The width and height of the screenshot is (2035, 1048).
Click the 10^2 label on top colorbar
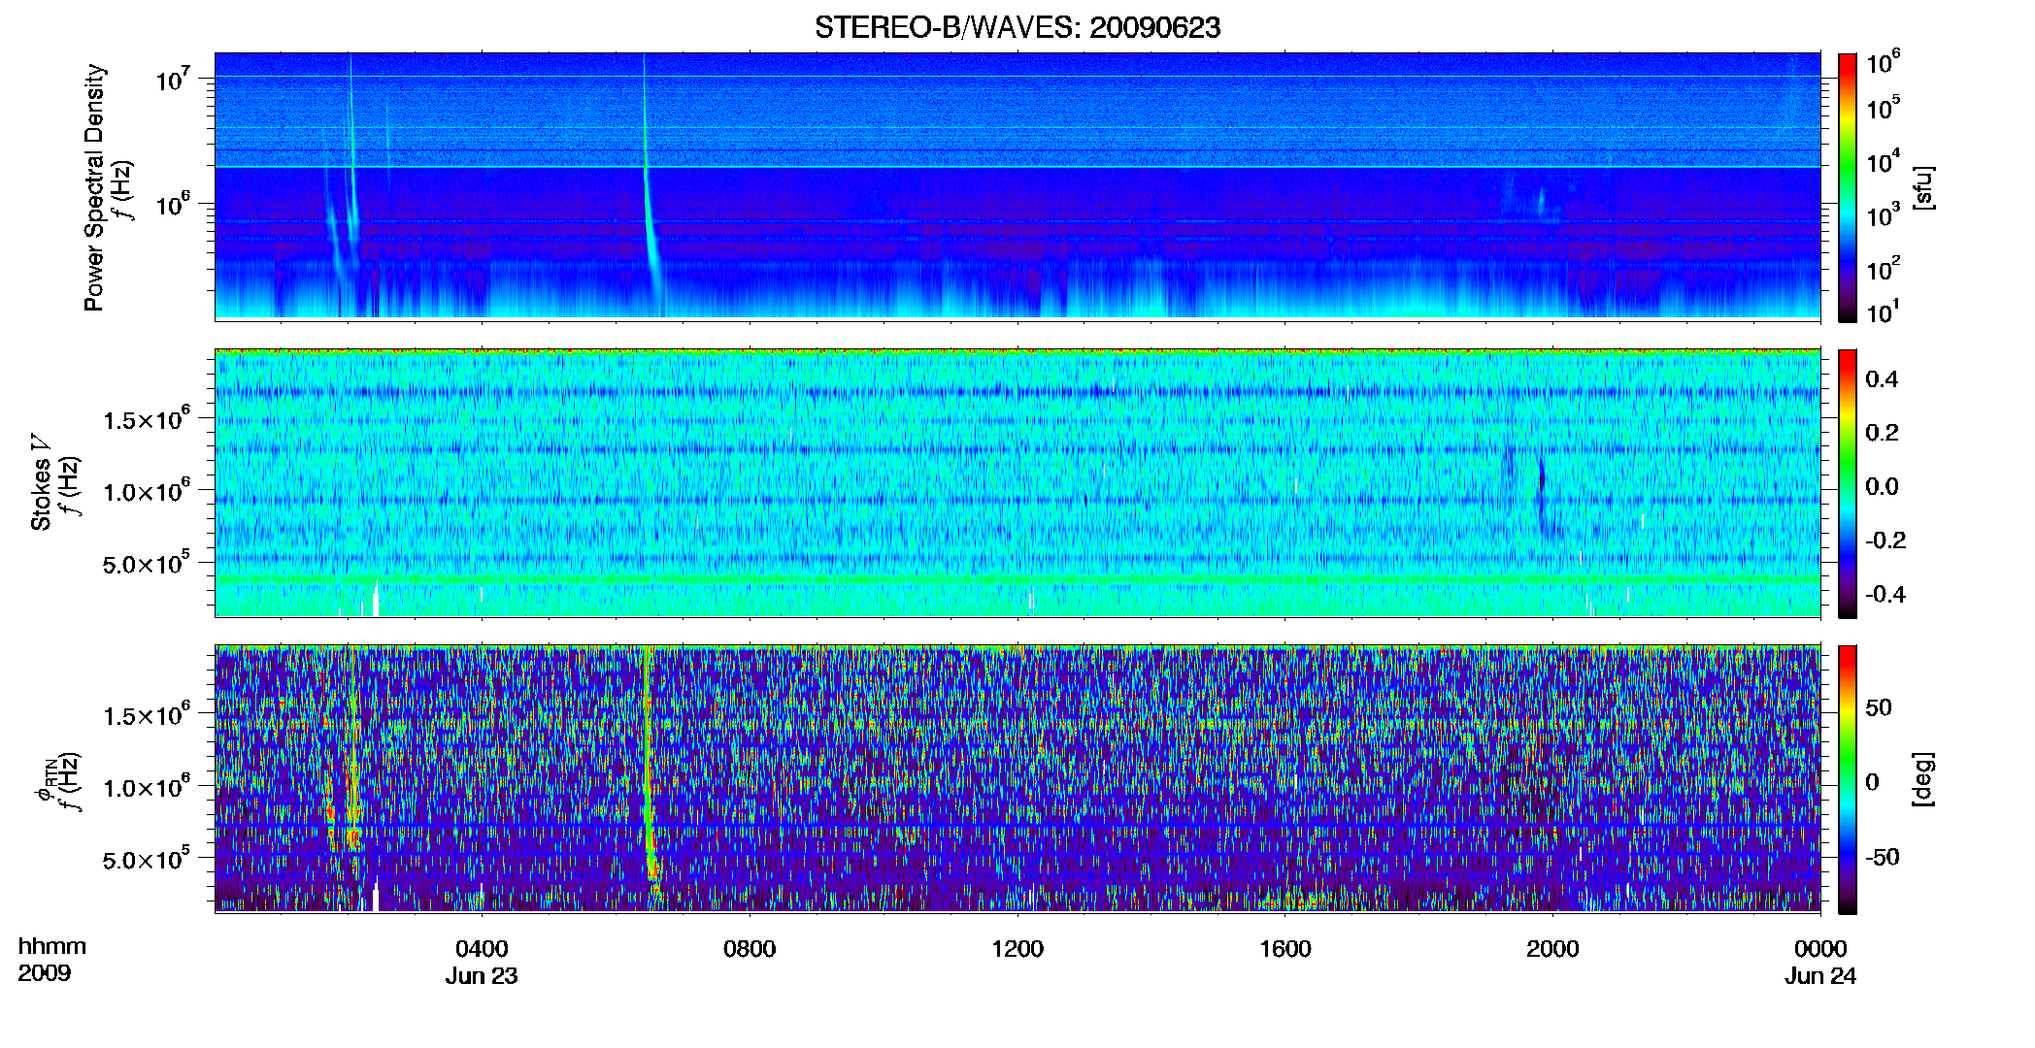pos(1883,269)
